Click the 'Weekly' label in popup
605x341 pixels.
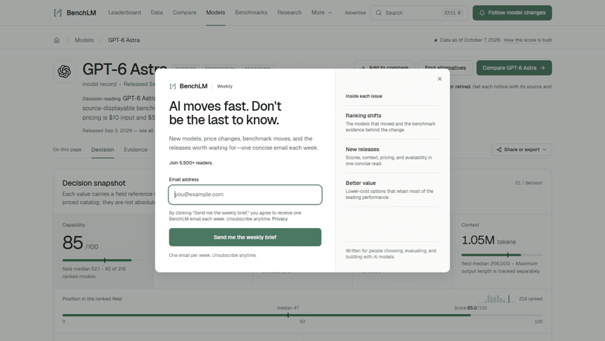click(224, 87)
